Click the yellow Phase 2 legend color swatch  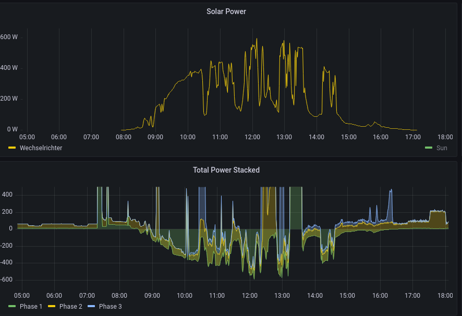[52, 306]
